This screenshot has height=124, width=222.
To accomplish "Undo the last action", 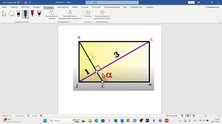I will [30, 2].
